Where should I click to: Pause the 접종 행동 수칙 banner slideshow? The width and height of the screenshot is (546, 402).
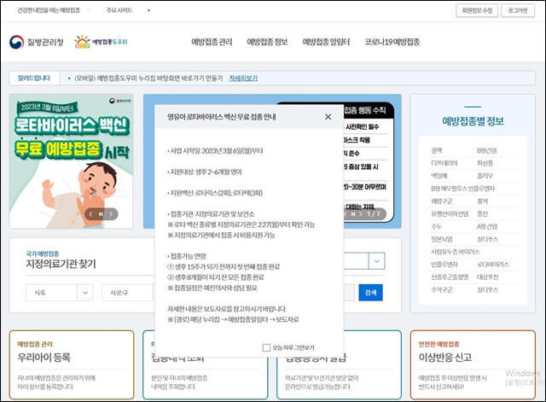[x=352, y=214]
